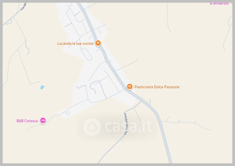Open the Pasticceria Dolce Passione text label

tap(157, 87)
